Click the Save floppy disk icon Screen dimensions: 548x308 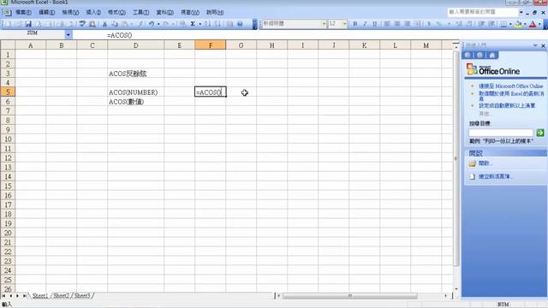pyautogui.click(x=28, y=24)
